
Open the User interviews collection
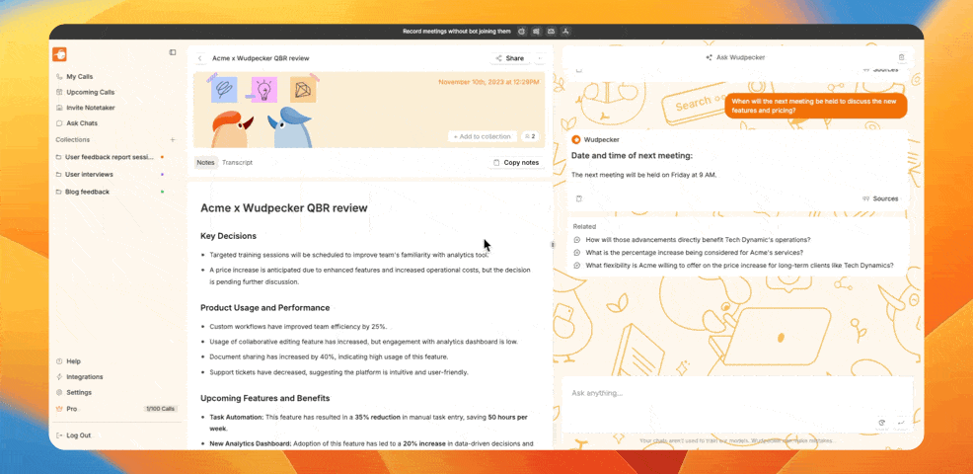pyautogui.click(x=89, y=175)
